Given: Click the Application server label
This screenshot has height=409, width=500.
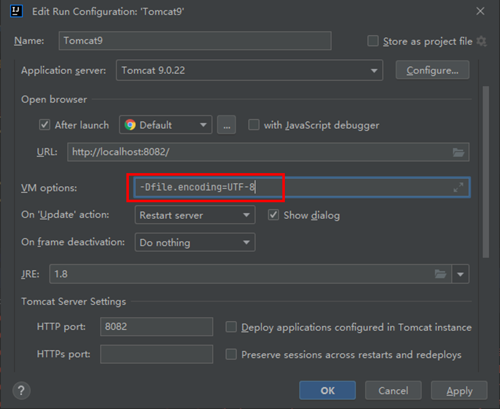Looking at the screenshot, I should (x=64, y=70).
